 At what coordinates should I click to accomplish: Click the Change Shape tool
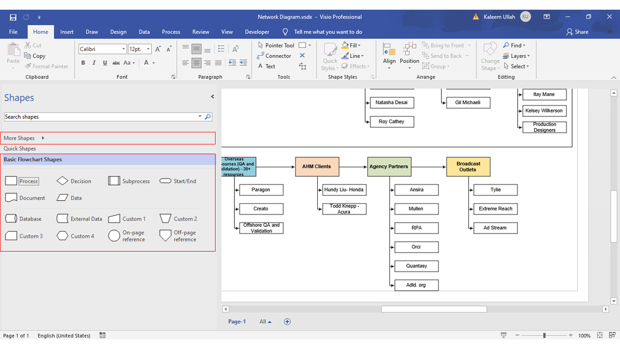490,55
